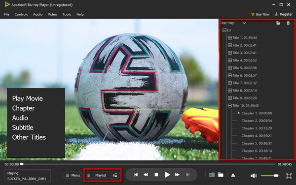Select Chapter 2. 00:05:54

(x=257, y=121)
